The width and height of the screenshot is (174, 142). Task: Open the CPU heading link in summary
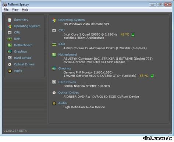(x=61, y=30)
